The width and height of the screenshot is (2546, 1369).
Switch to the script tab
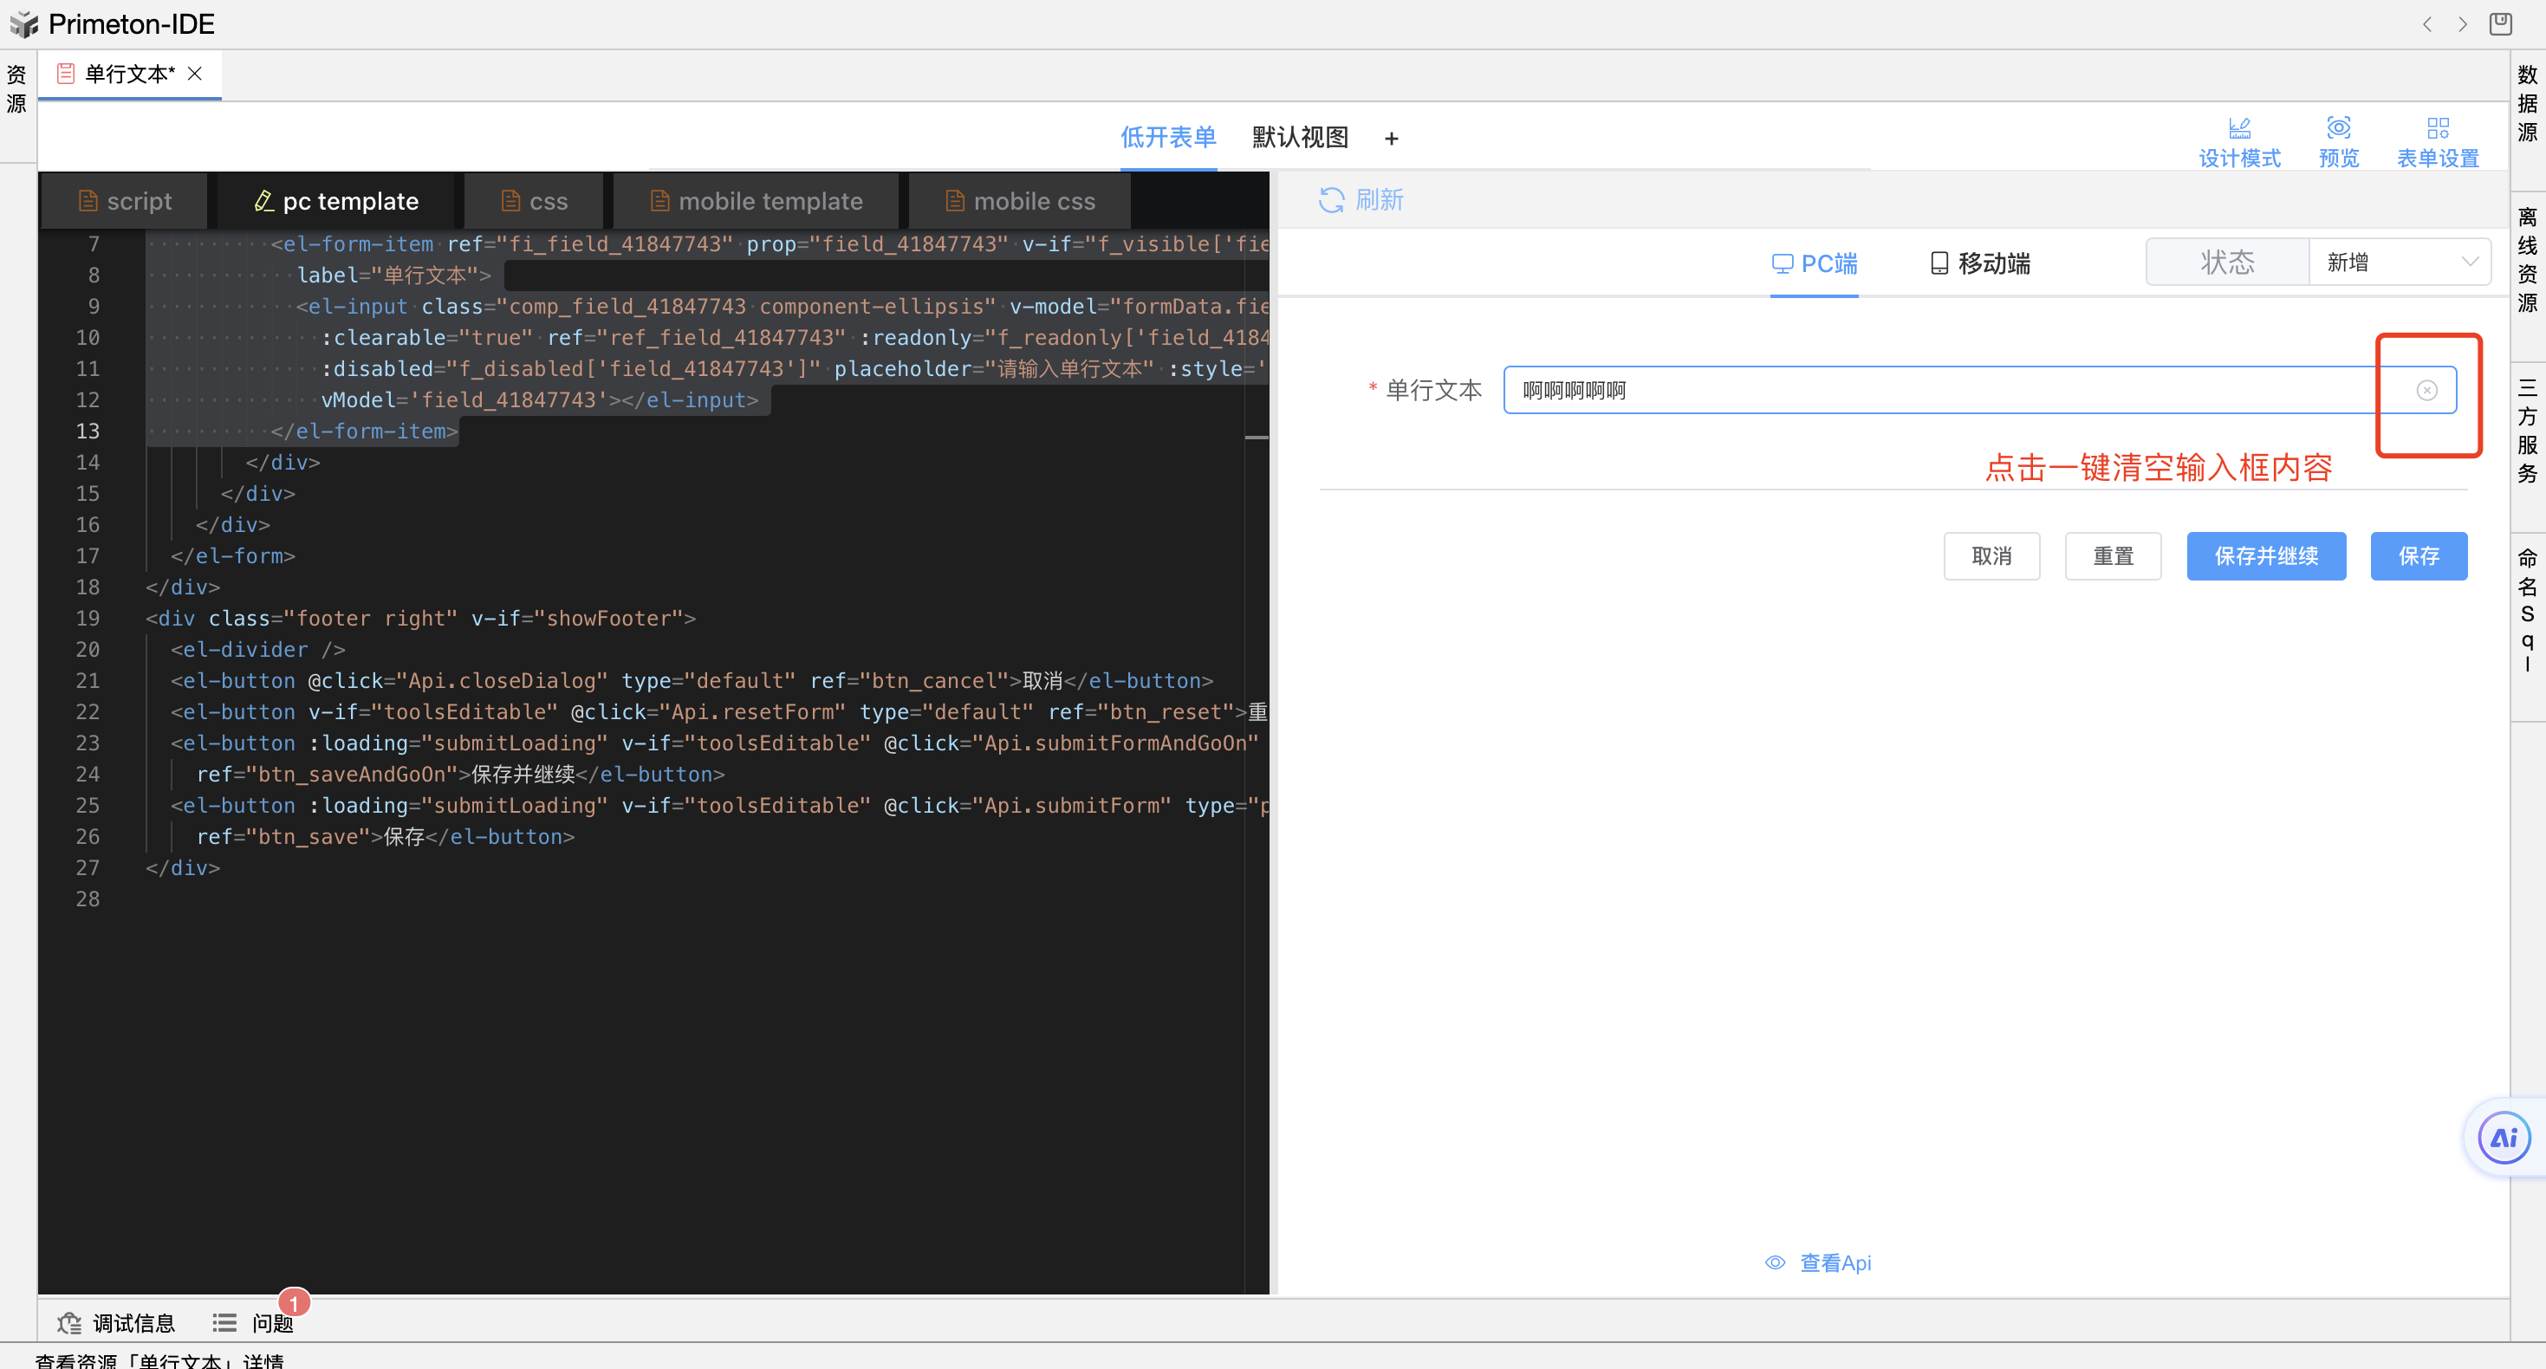(125, 202)
